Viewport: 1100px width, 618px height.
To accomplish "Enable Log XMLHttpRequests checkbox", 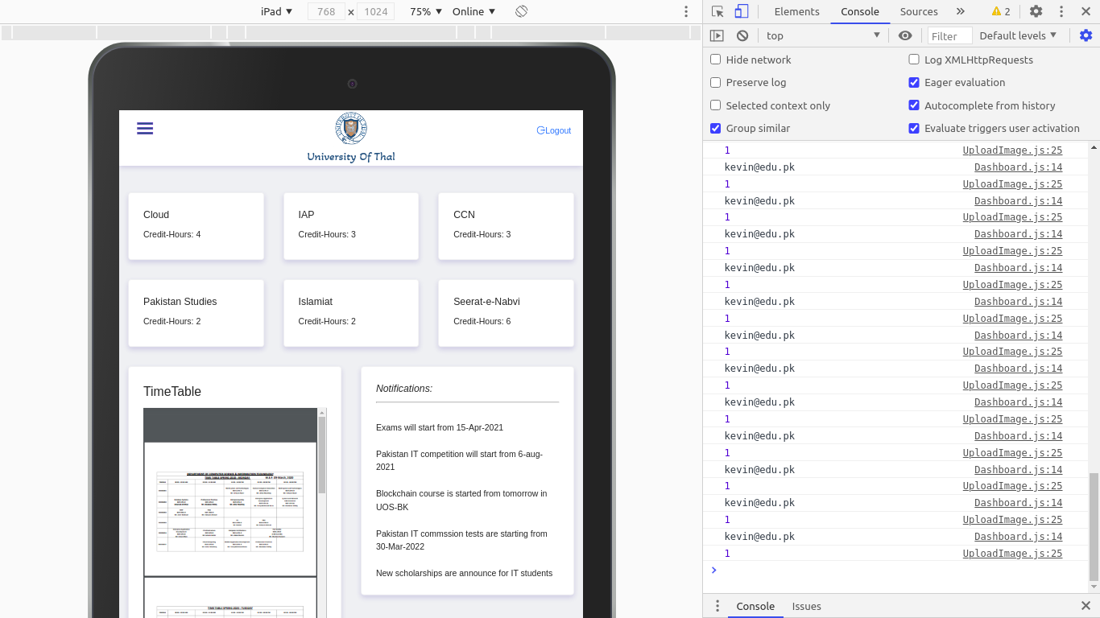I will pyautogui.click(x=914, y=60).
